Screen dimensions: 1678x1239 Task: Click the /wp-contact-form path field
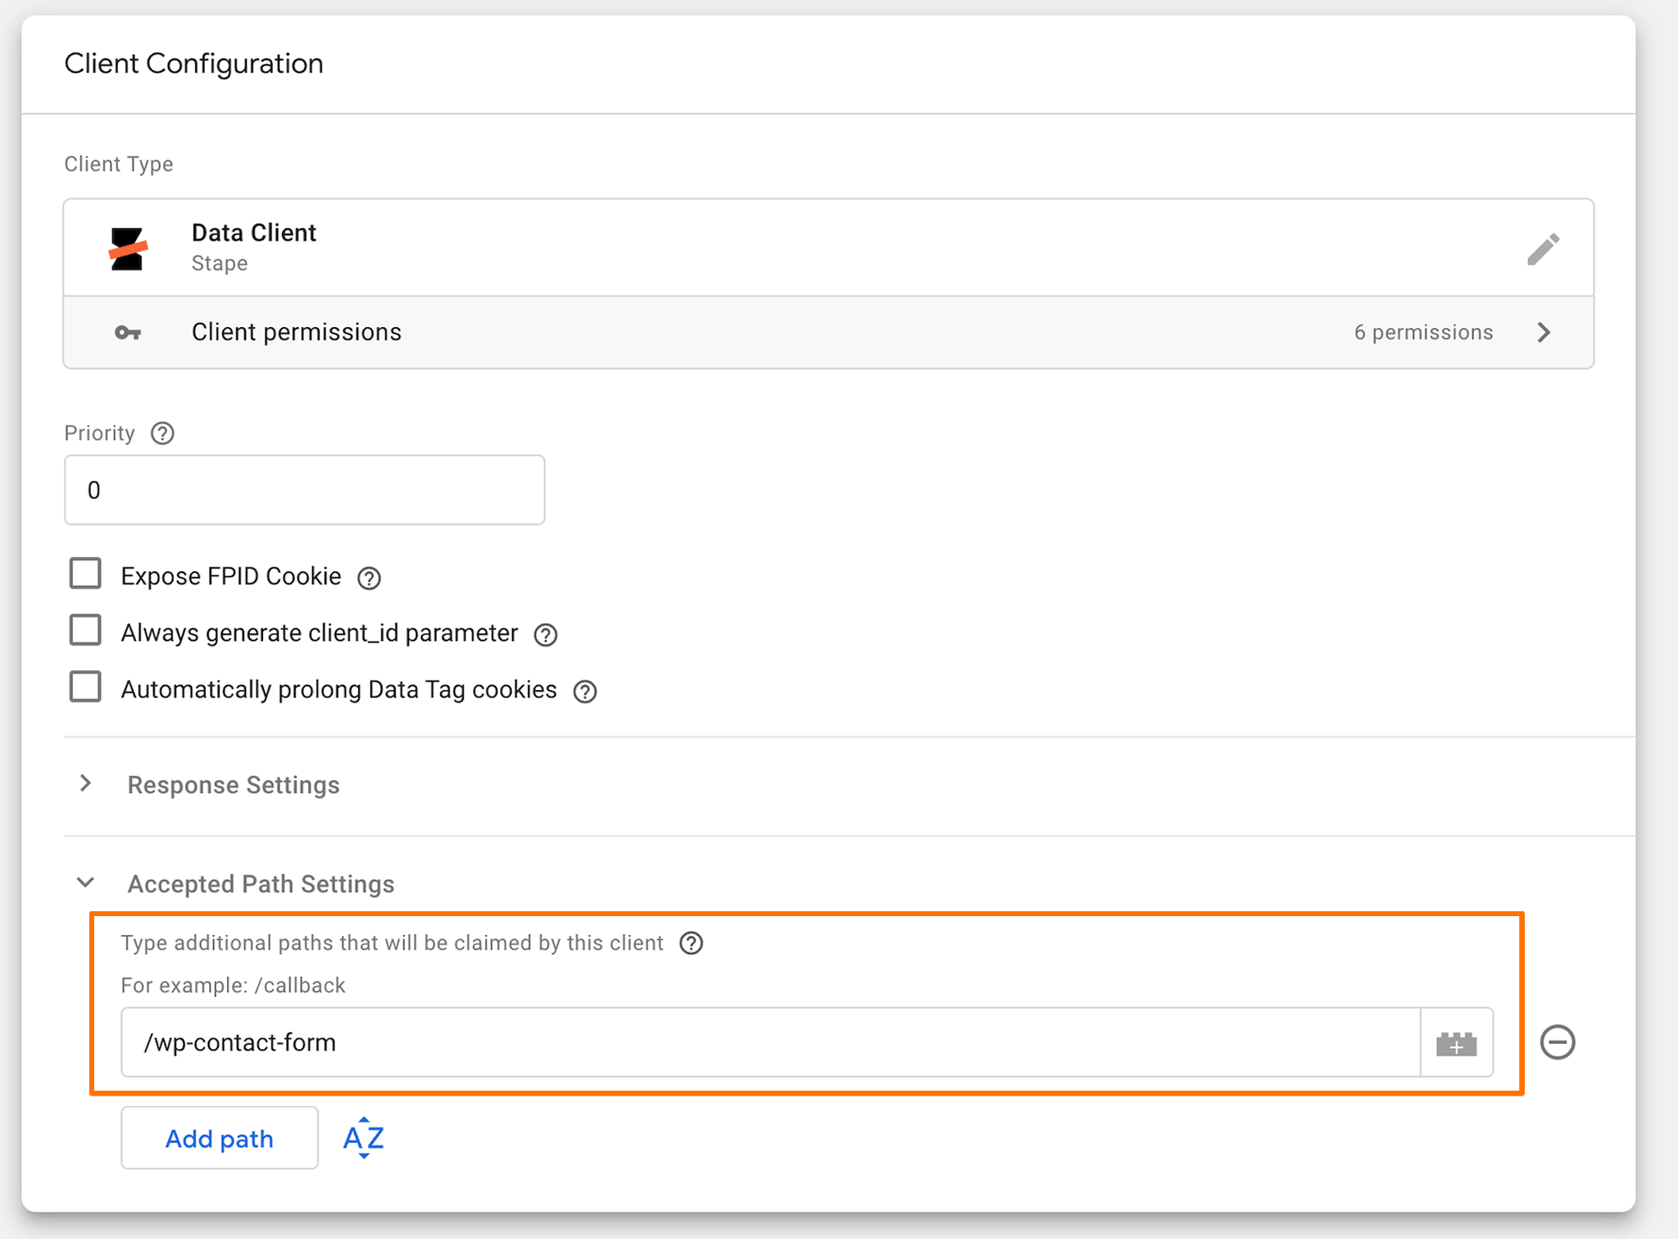[771, 1042]
